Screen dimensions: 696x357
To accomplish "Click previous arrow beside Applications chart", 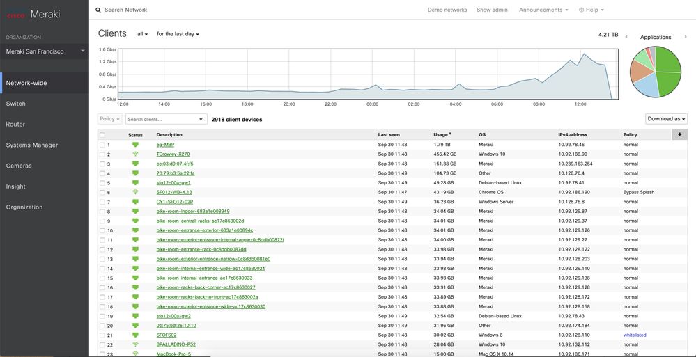I will [626, 38].
